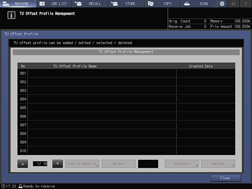Image resolution: width=252 pixels, height=189 pixels.
Task: Click the question mark help icon
Action: click(246, 3)
